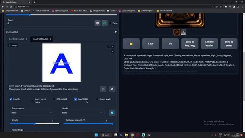Randomize seed with the dice icon

[x=98, y=23]
